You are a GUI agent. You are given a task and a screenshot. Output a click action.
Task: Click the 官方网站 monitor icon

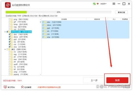pyautogui.click(x=5, y=87)
